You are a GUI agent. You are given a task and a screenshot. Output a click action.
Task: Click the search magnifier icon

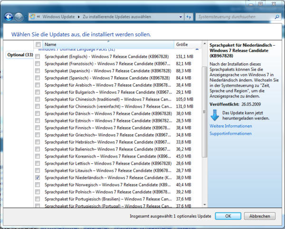pyautogui.click(x=277, y=17)
